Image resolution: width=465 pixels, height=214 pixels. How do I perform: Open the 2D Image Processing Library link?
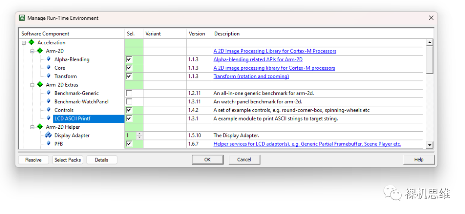[275, 51]
